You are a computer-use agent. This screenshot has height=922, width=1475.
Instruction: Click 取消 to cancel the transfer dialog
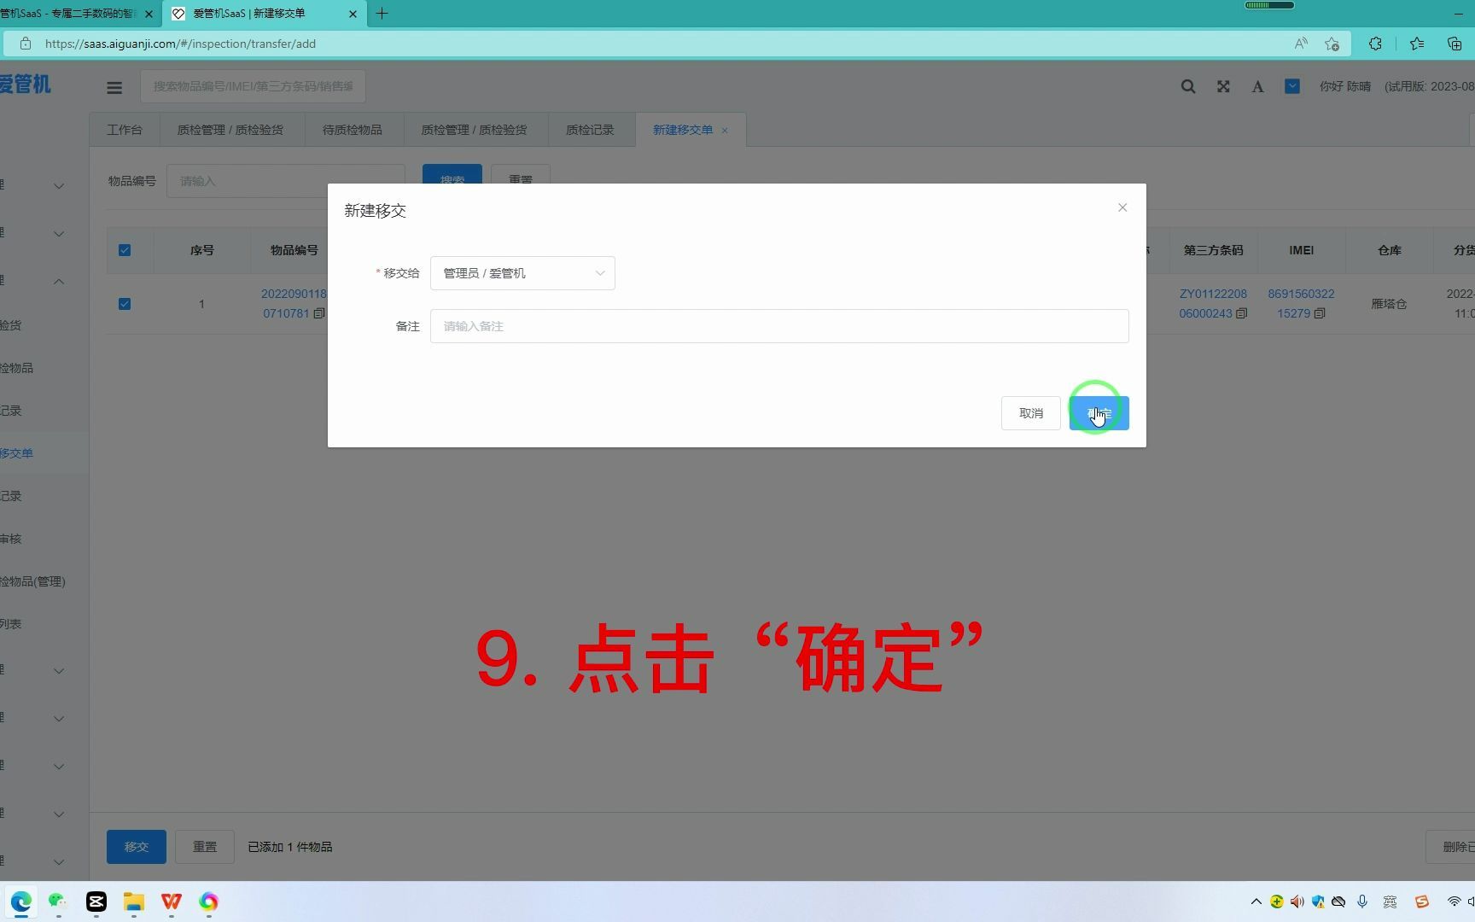[1030, 413]
